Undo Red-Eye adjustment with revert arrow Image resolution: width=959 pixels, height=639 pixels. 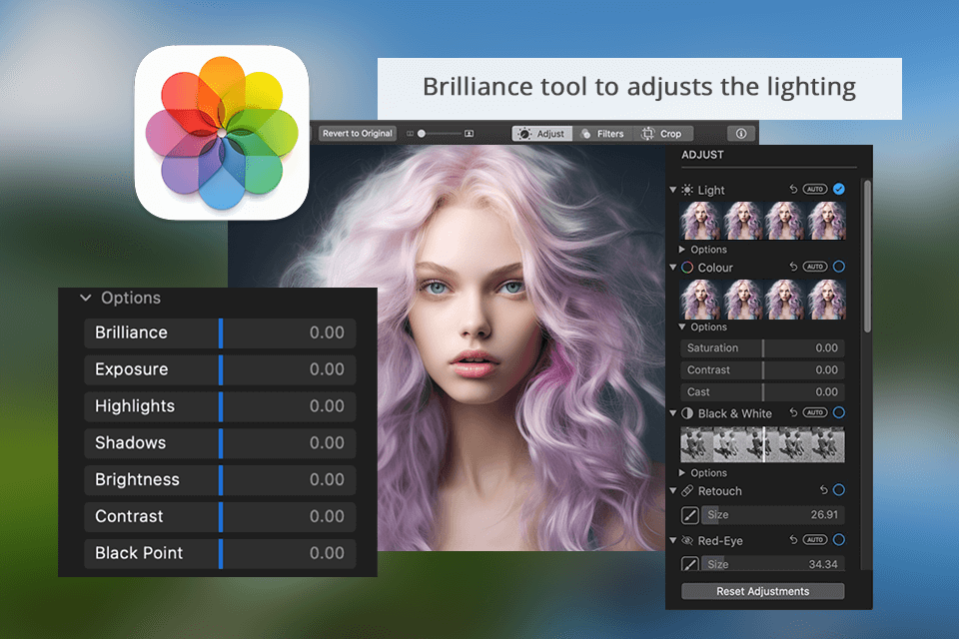click(x=793, y=540)
